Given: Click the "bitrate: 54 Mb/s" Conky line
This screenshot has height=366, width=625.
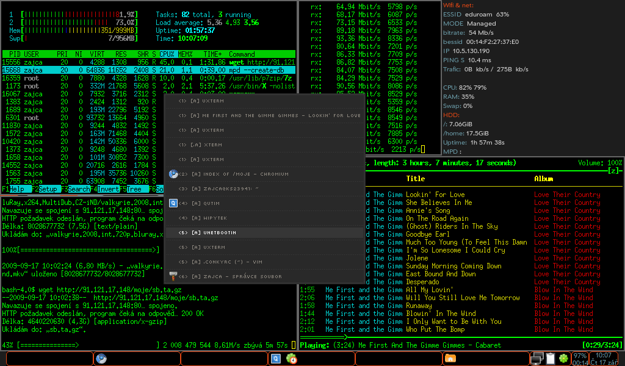Looking at the screenshot, I should pos(468,33).
